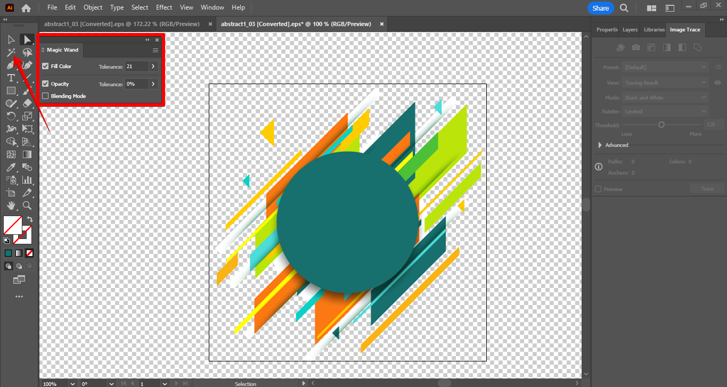Select the Paintbrush tool

(x=27, y=90)
